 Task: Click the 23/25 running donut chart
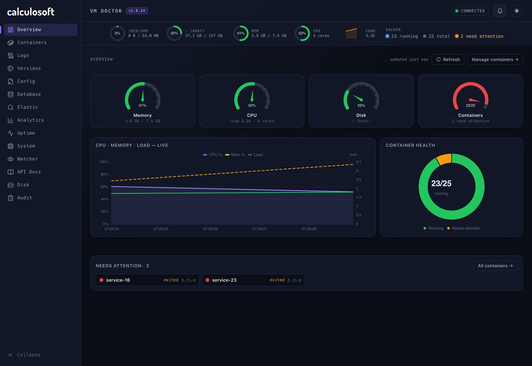(451, 187)
